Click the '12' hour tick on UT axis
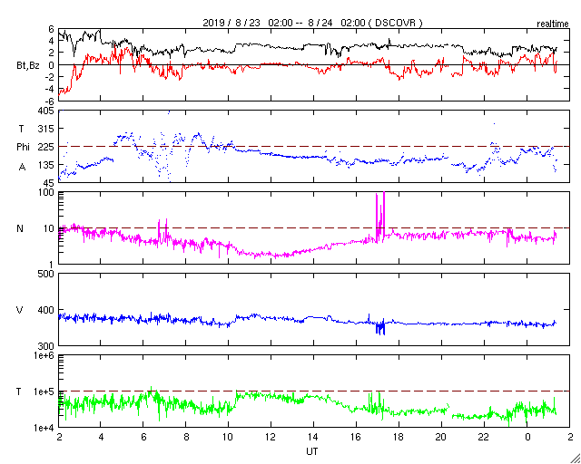This screenshot has height=464, width=581. tap(271, 437)
